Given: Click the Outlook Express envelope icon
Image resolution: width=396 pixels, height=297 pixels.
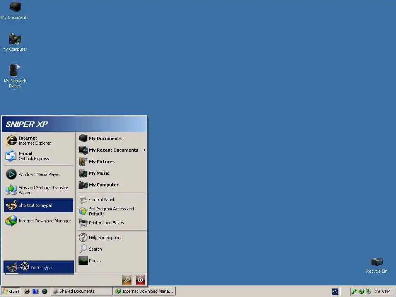Looking at the screenshot, I should pos(11,156).
